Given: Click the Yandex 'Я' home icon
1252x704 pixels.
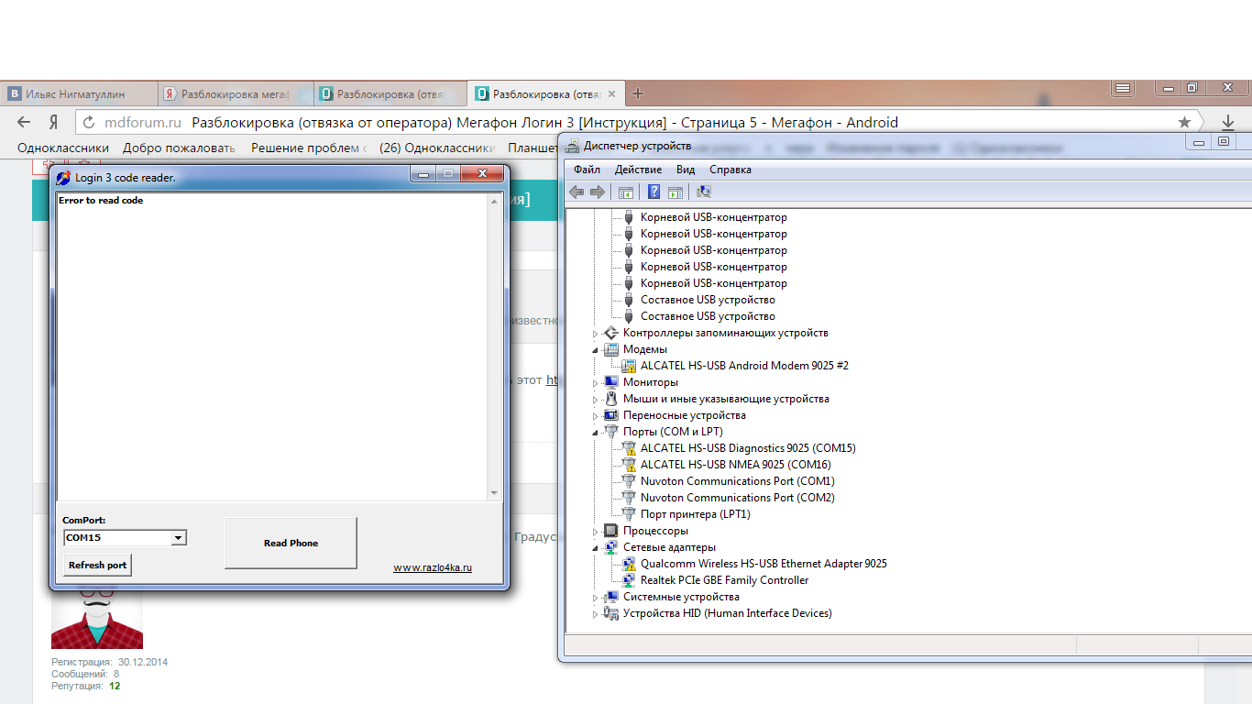Looking at the screenshot, I should 53,123.
